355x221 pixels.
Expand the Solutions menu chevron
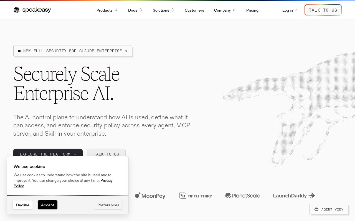coord(173,10)
